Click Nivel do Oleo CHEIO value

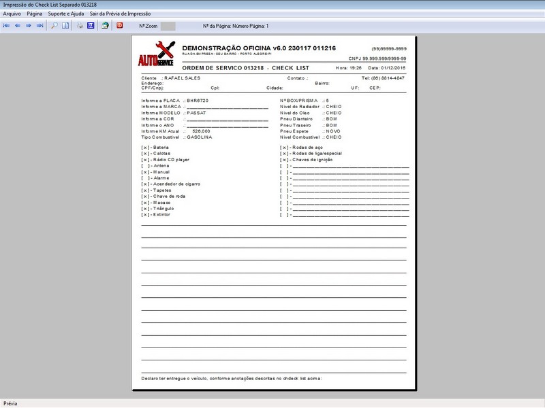(334, 113)
